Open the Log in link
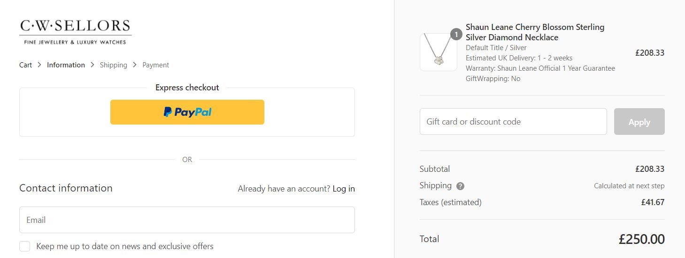 coord(344,189)
